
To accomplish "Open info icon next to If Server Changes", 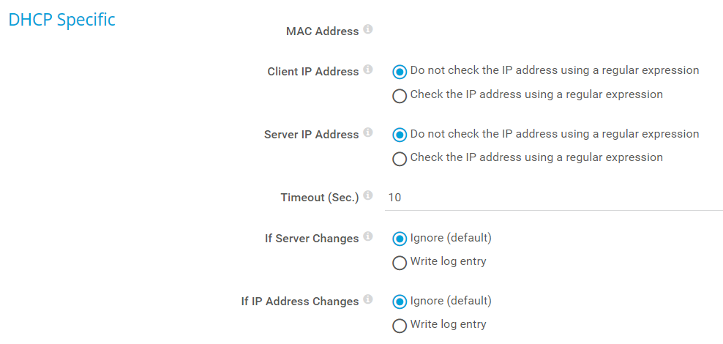I will point(368,237).
